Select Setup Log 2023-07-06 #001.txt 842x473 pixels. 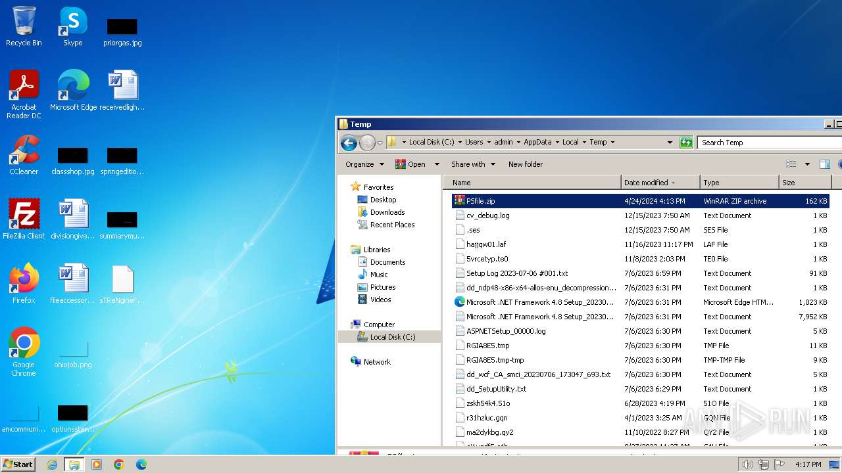tap(641, 273)
